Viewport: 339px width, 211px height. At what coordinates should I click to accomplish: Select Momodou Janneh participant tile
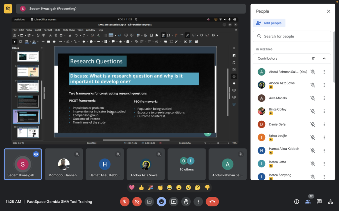point(64,164)
